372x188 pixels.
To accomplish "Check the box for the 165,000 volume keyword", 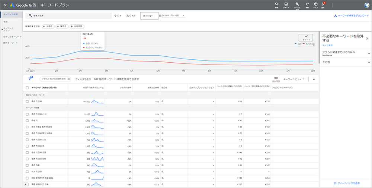I will pos(27,102).
